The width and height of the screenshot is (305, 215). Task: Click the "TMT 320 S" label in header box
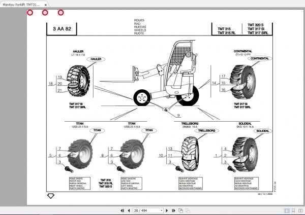pos(255,25)
